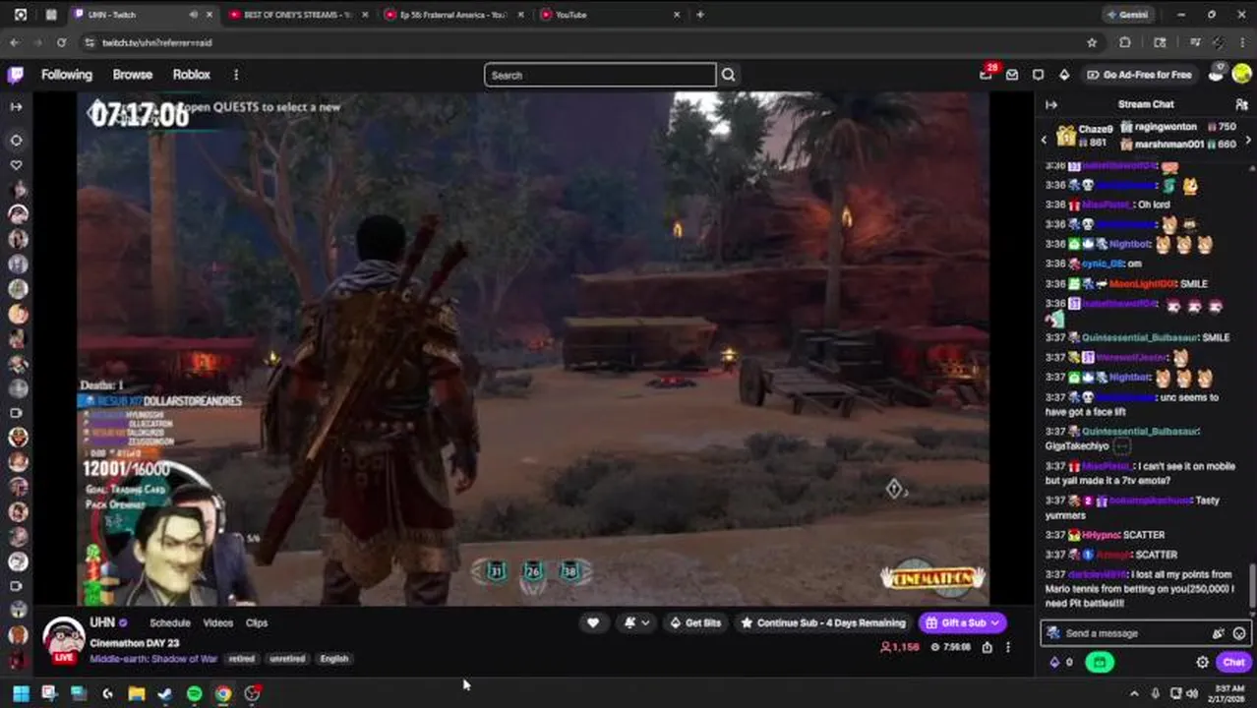This screenshot has width=1257, height=708.
Task: Mute the UHN - Twitch tab audio
Action: tap(193, 15)
